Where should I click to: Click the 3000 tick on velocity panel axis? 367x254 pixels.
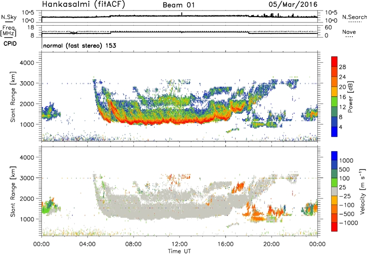[27, 178]
